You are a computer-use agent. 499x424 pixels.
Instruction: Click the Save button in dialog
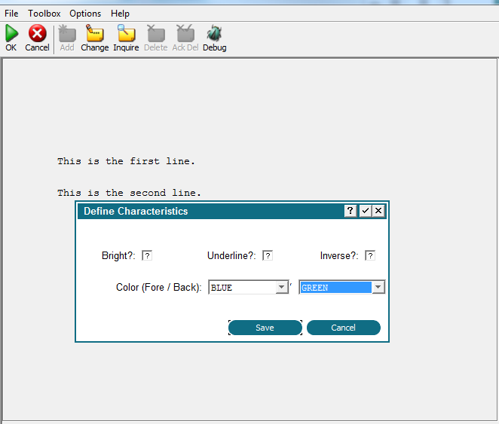(x=265, y=328)
